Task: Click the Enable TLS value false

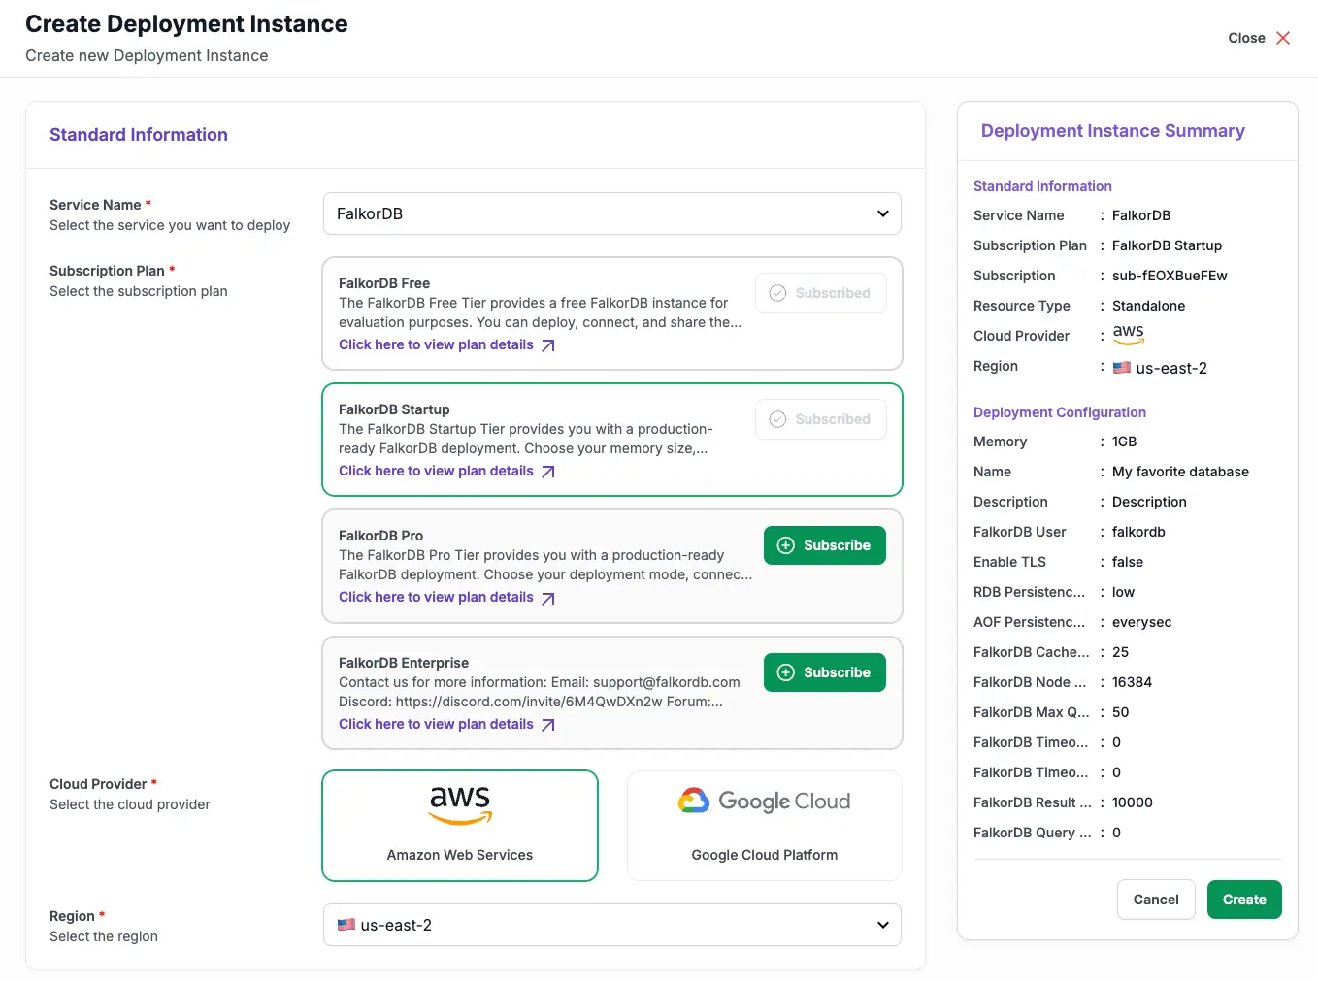Action: tap(1128, 562)
